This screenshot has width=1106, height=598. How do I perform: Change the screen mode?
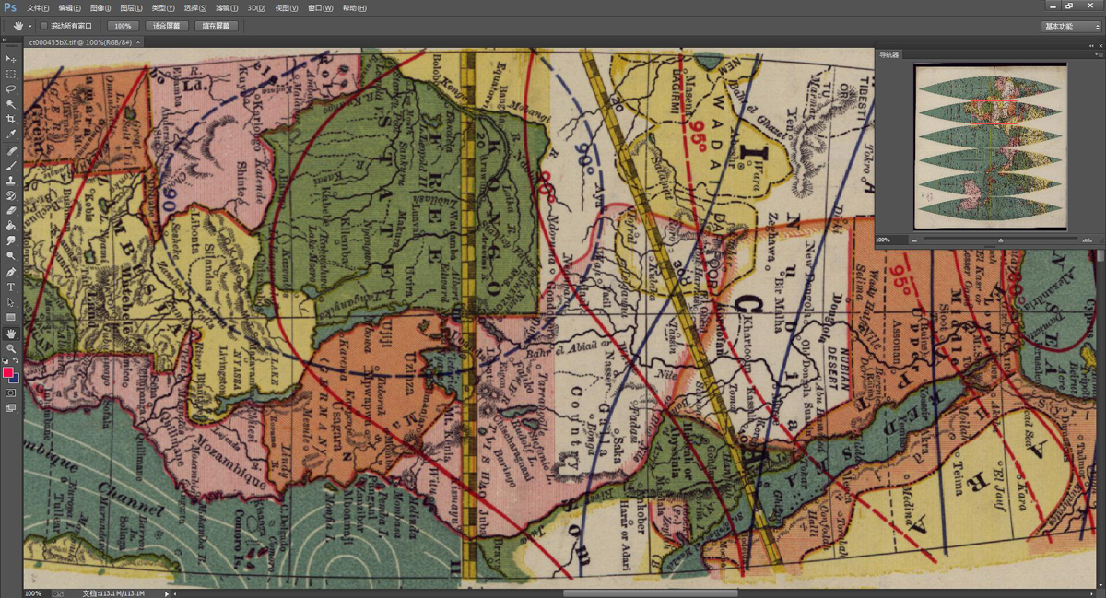tap(11, 407)
